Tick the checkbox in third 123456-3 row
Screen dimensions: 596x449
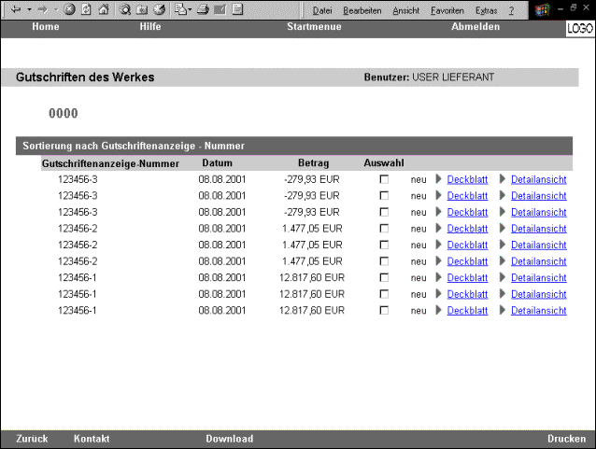(384, 212)
